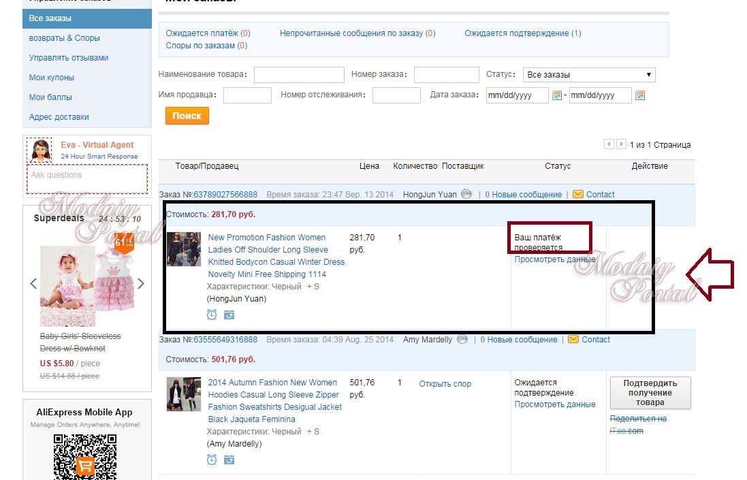This screenshot has width=747, height=480.
Task: Click the start date mm/dd/yyyy field
Action: 518,95
